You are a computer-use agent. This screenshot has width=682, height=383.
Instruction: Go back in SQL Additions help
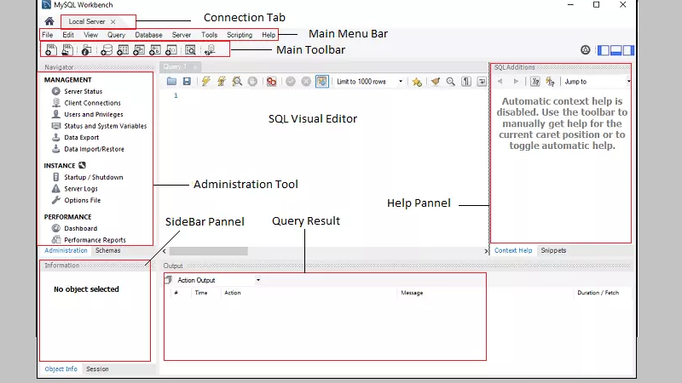point(500,81)
